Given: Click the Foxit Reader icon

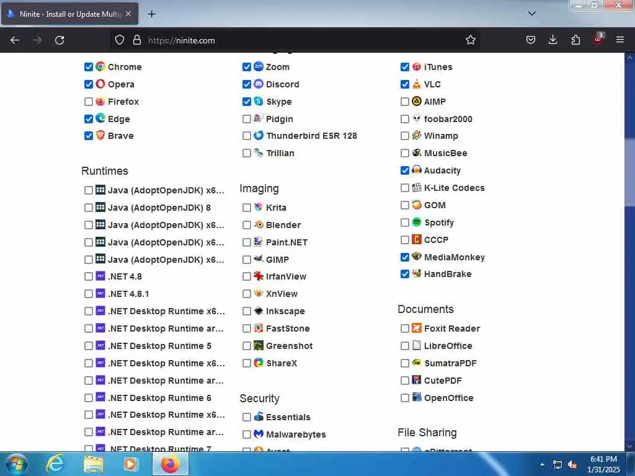Looking at the screenshot, I should tap(416, 328).
